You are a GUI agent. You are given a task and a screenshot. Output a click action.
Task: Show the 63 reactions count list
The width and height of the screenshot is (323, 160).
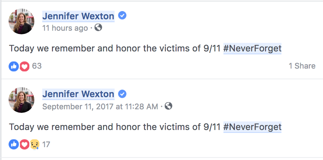click(x=37, y=66)
